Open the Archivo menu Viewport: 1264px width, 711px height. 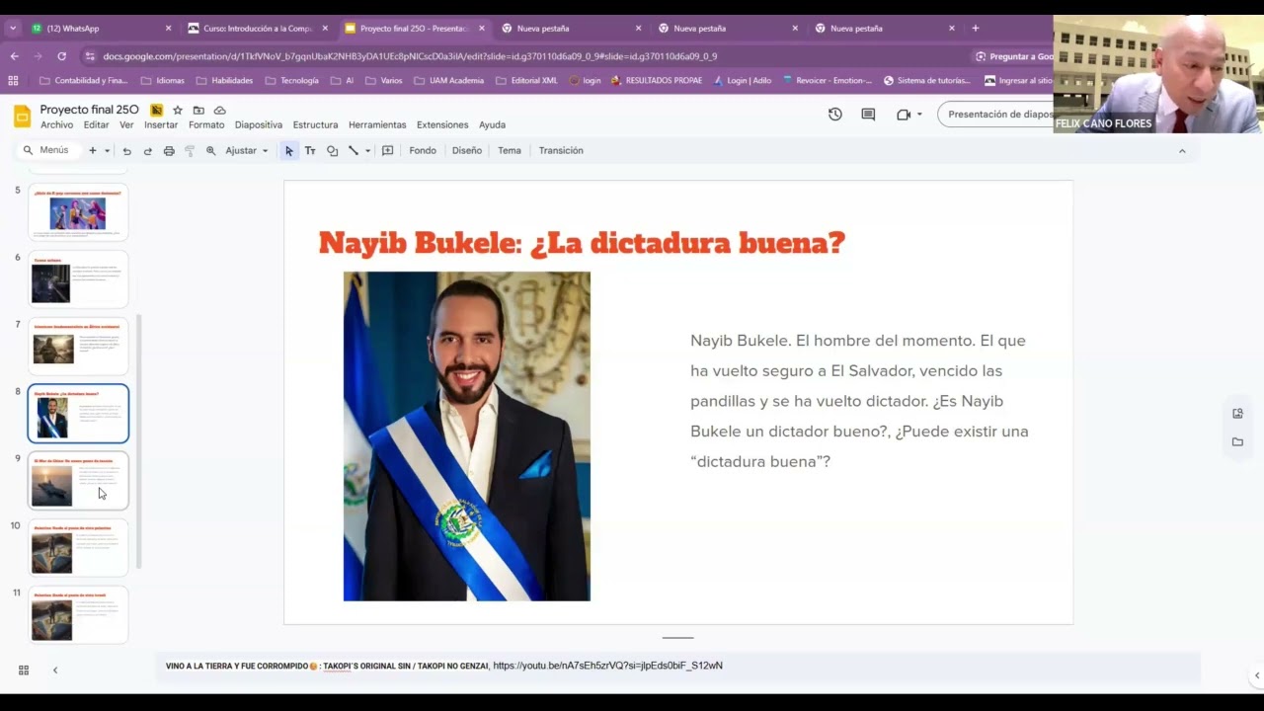click(57, 125)
